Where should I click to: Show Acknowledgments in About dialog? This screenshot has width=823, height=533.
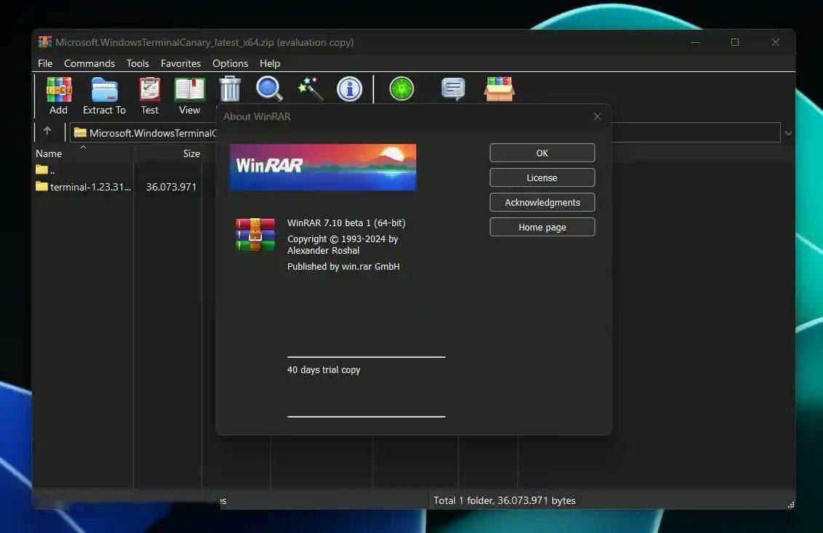542,202
